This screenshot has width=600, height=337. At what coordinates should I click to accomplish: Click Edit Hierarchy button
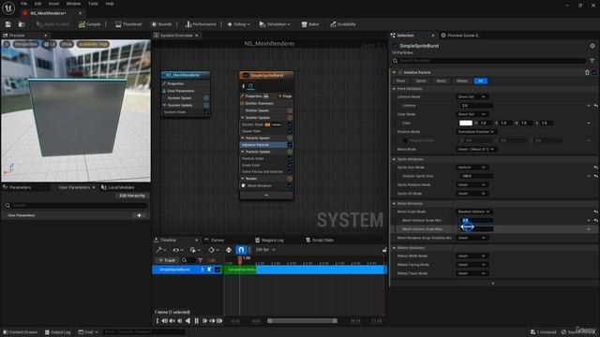pos(132,196)
